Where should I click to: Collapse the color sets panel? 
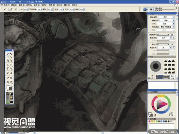(149, 119)
